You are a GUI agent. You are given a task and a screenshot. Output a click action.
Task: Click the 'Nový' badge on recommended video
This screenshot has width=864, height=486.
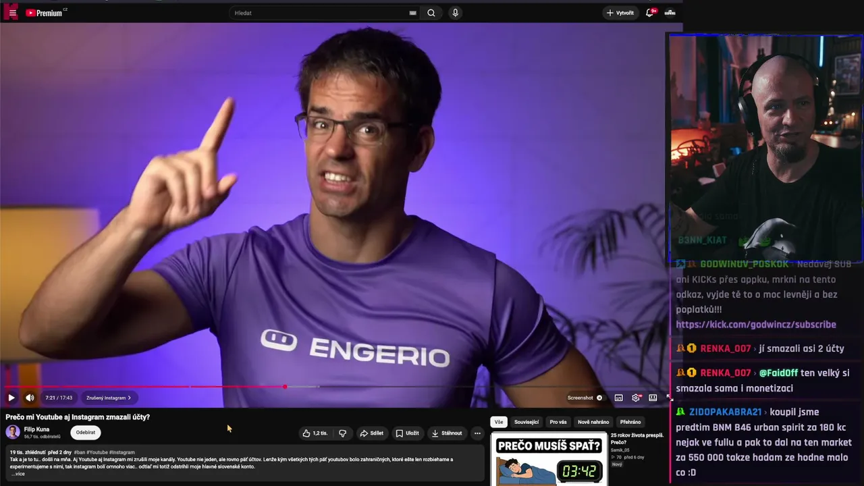[617, 464]
